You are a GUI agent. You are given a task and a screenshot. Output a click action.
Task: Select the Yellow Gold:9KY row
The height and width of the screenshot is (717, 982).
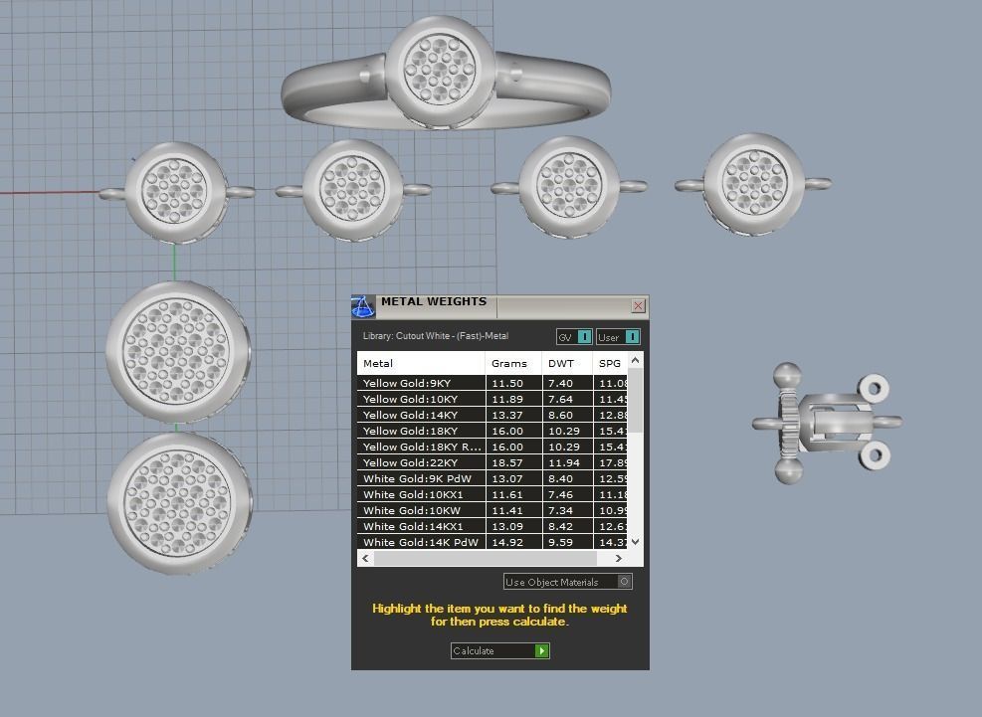492,383
